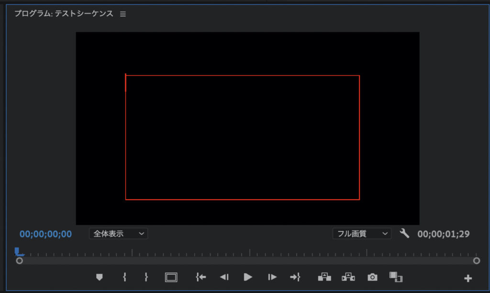Click the Lift button
This screenshot has width=490, height=293.
coord(325,277)
